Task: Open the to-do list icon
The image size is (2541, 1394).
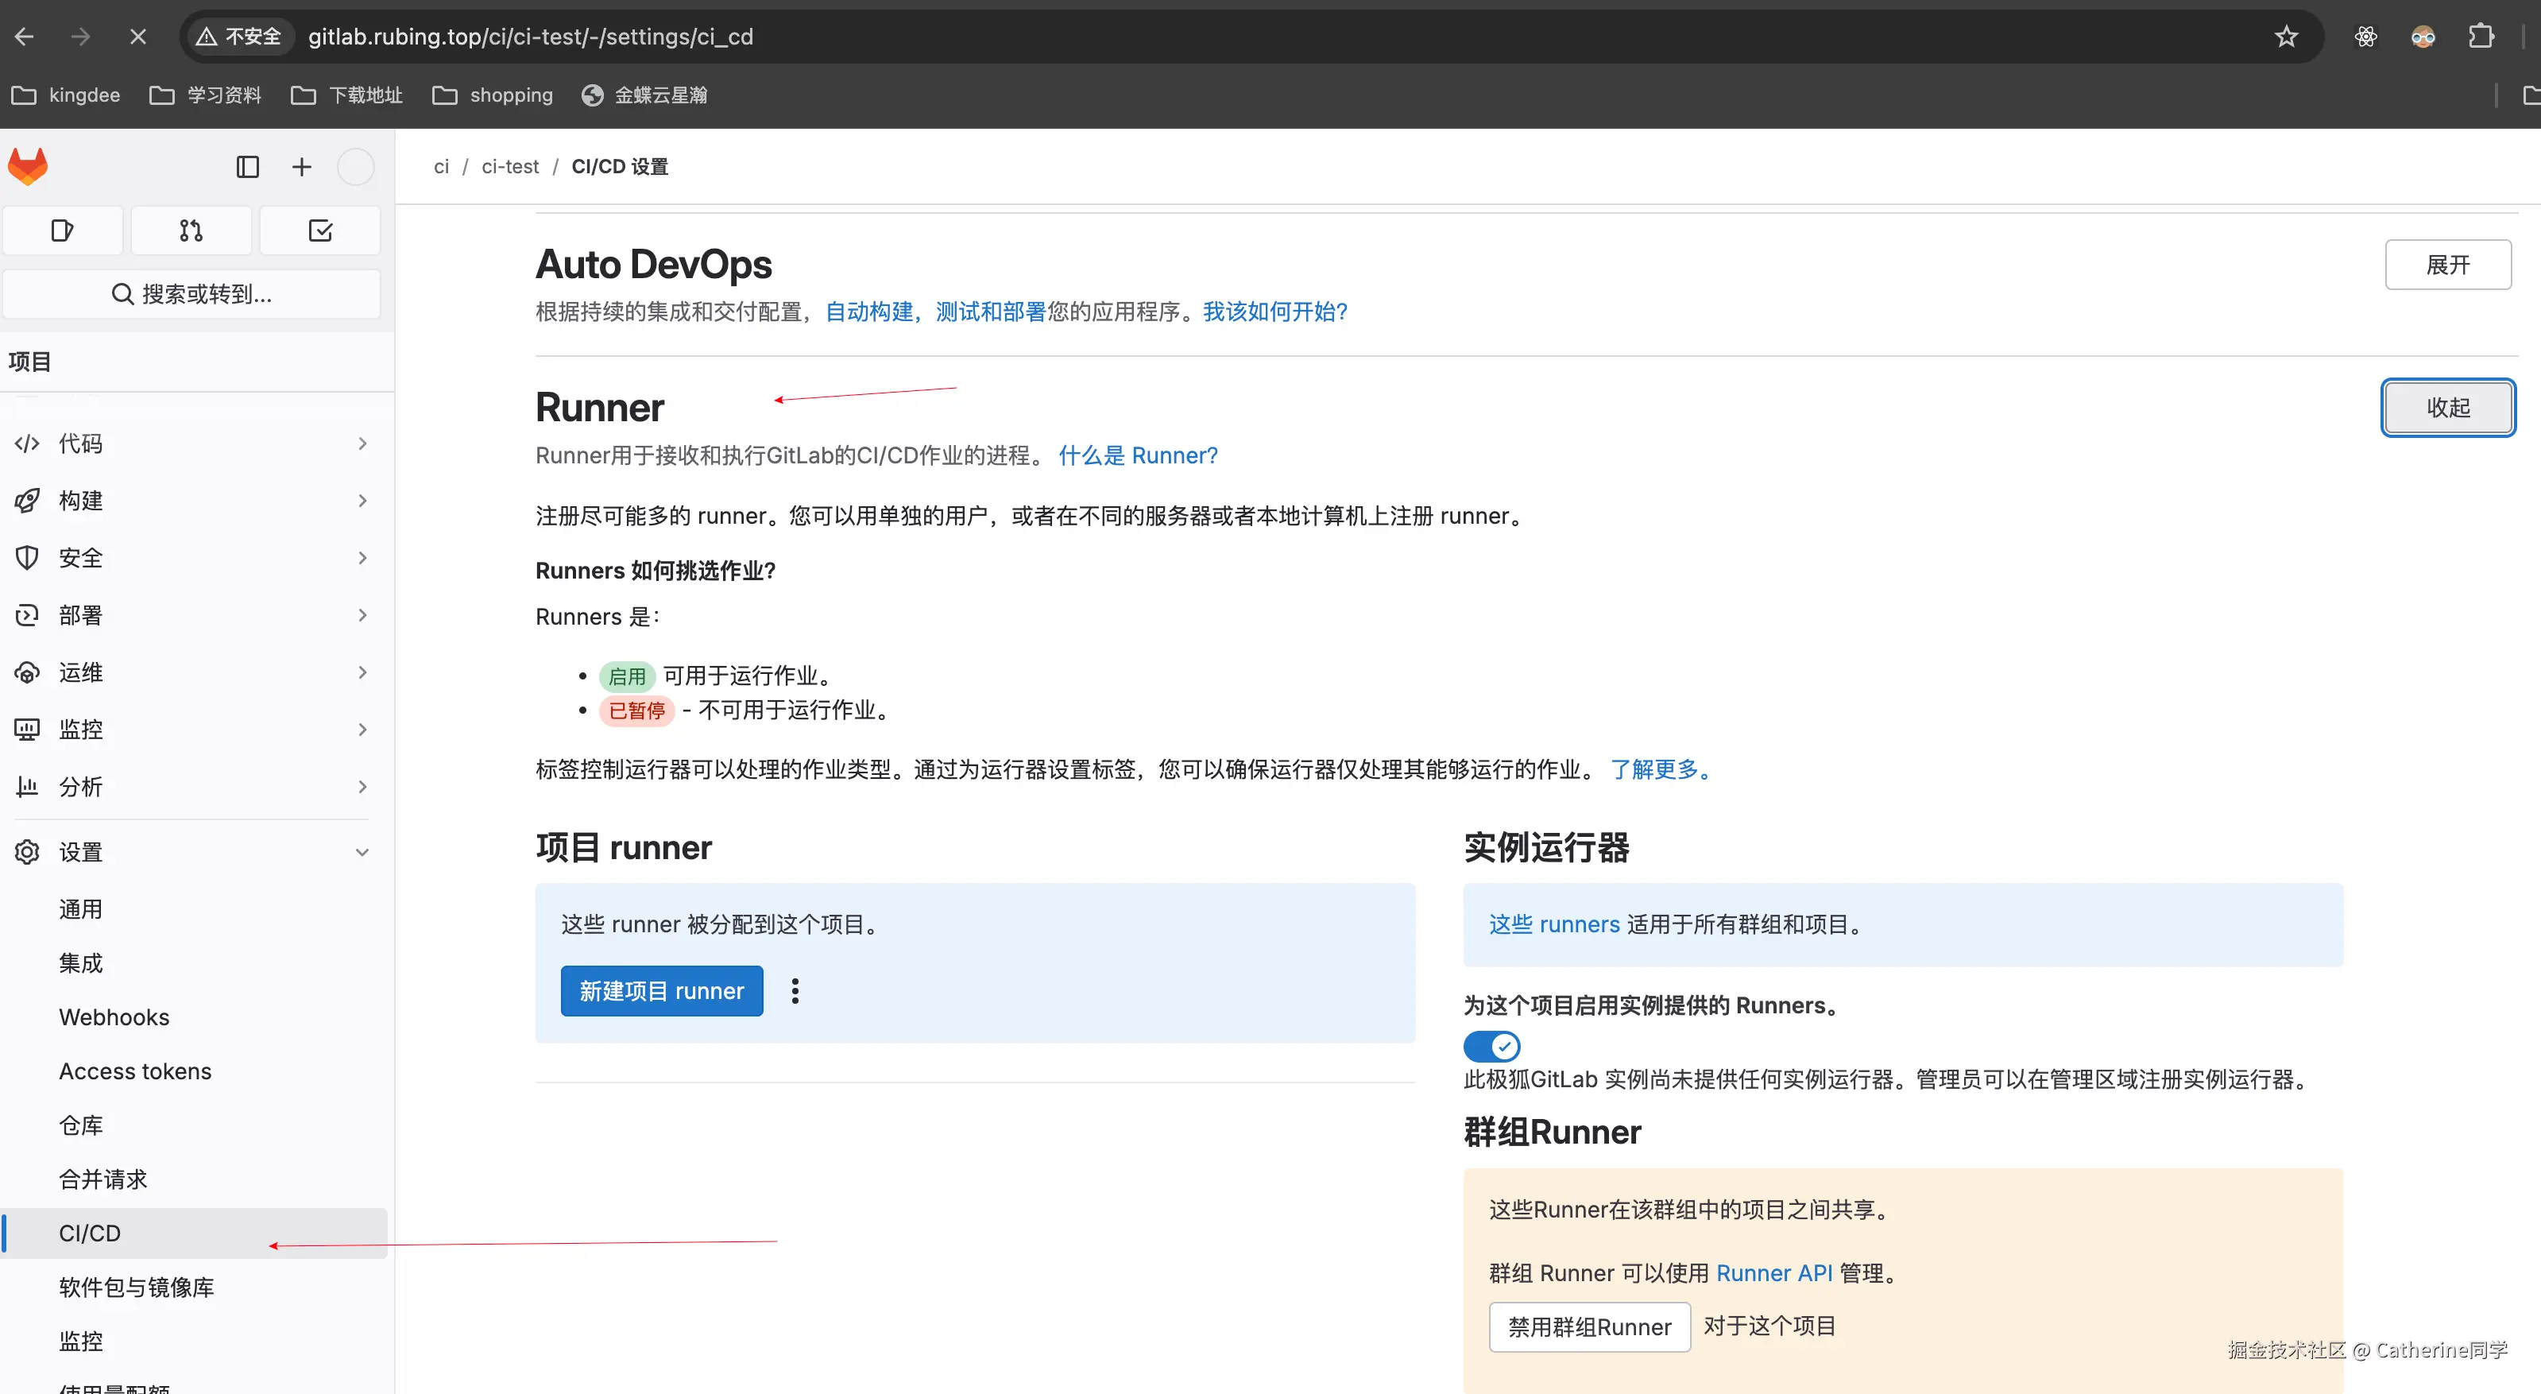Action: [320, 230]
